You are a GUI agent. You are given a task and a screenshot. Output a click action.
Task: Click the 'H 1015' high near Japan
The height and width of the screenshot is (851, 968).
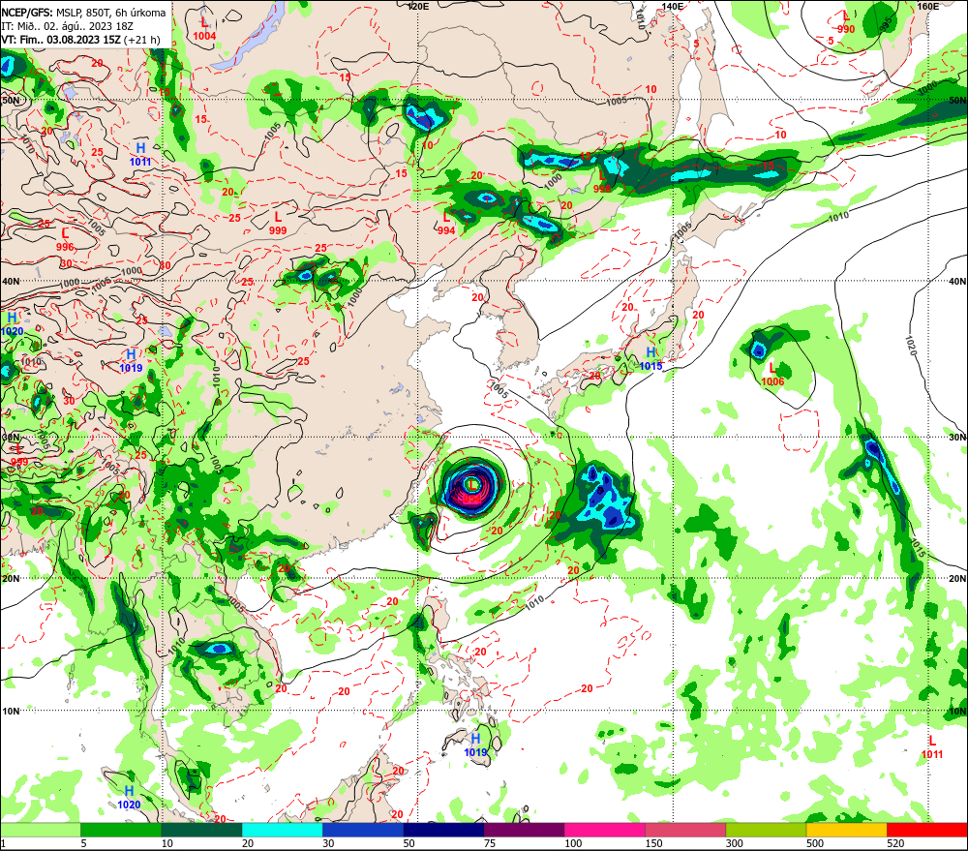(650, 359)
